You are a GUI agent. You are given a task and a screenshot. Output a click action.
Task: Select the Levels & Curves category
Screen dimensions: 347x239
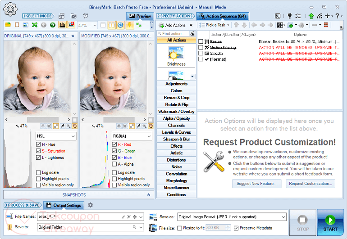coord(176,132)
